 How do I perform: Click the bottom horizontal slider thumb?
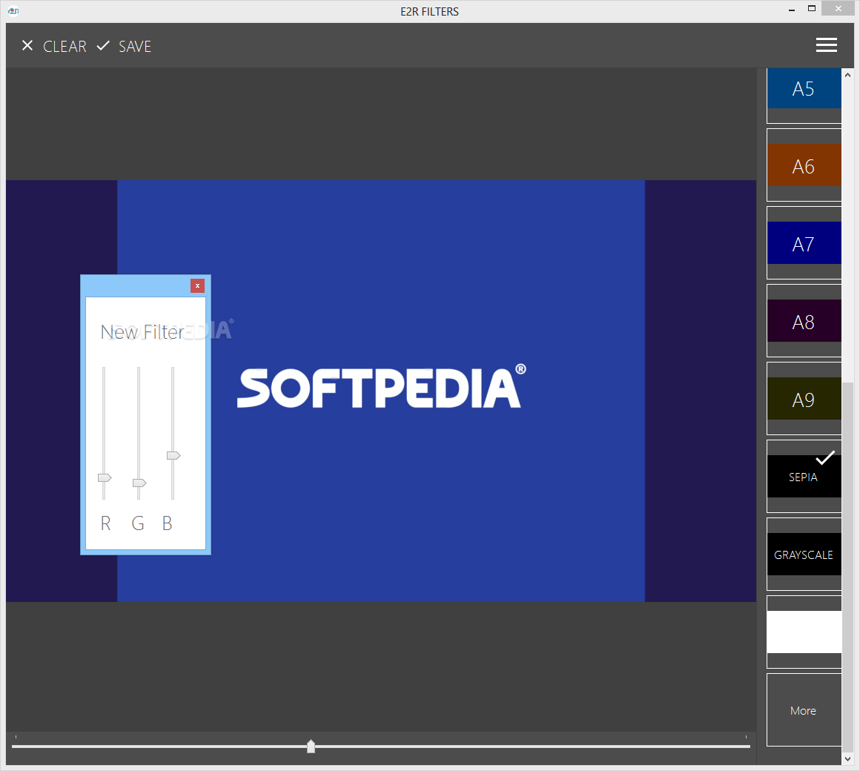(x=311, y=747)
